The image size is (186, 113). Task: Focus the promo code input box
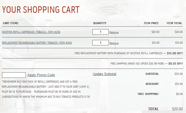tap(14, 75)
